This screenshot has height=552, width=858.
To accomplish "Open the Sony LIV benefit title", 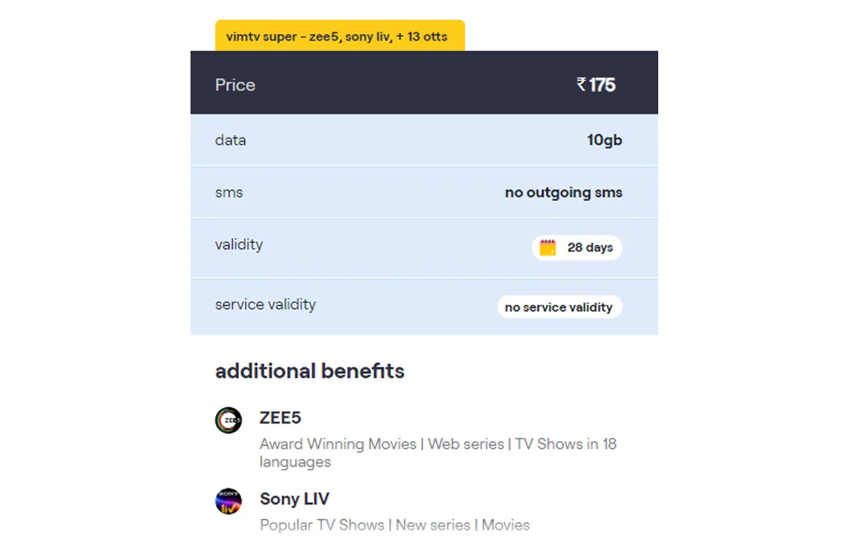I will coord(295,499).
